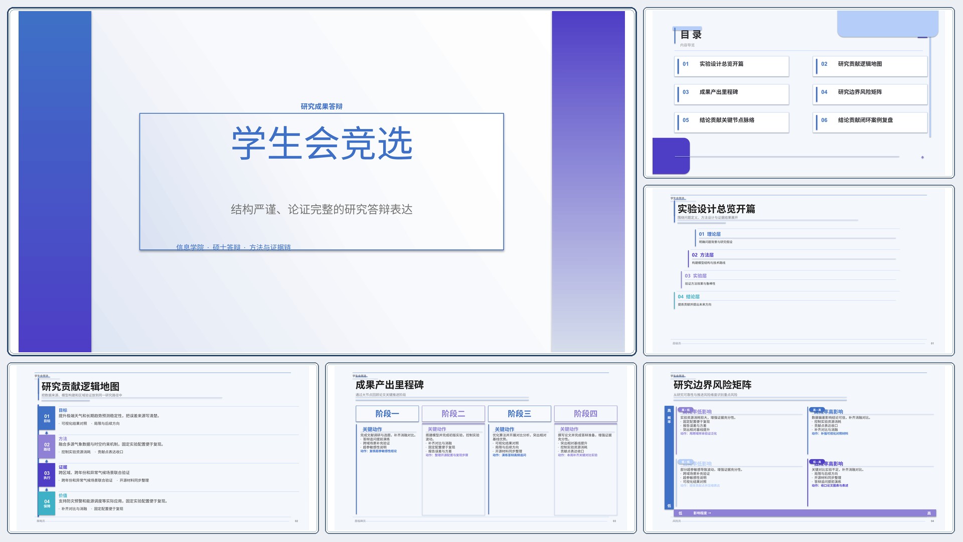Click the lavender 02 路径 step block
963x542 pixels.
pos(47,446)
